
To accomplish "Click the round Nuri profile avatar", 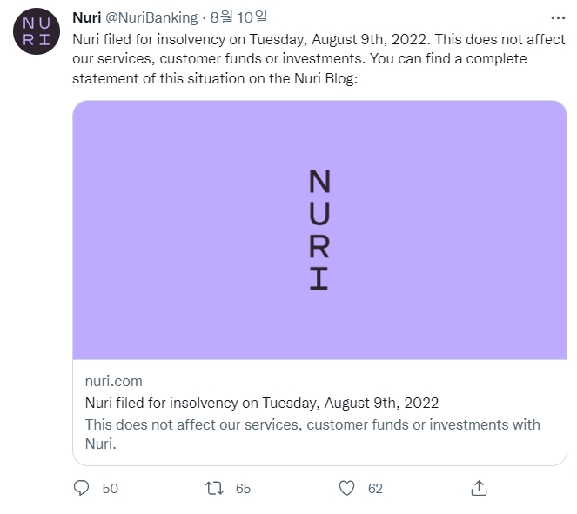I will point(37,32).
